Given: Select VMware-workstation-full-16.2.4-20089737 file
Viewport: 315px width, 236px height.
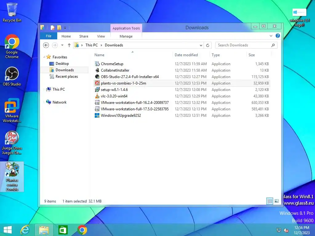Looking at the screenshot, I should coord(135,102).
